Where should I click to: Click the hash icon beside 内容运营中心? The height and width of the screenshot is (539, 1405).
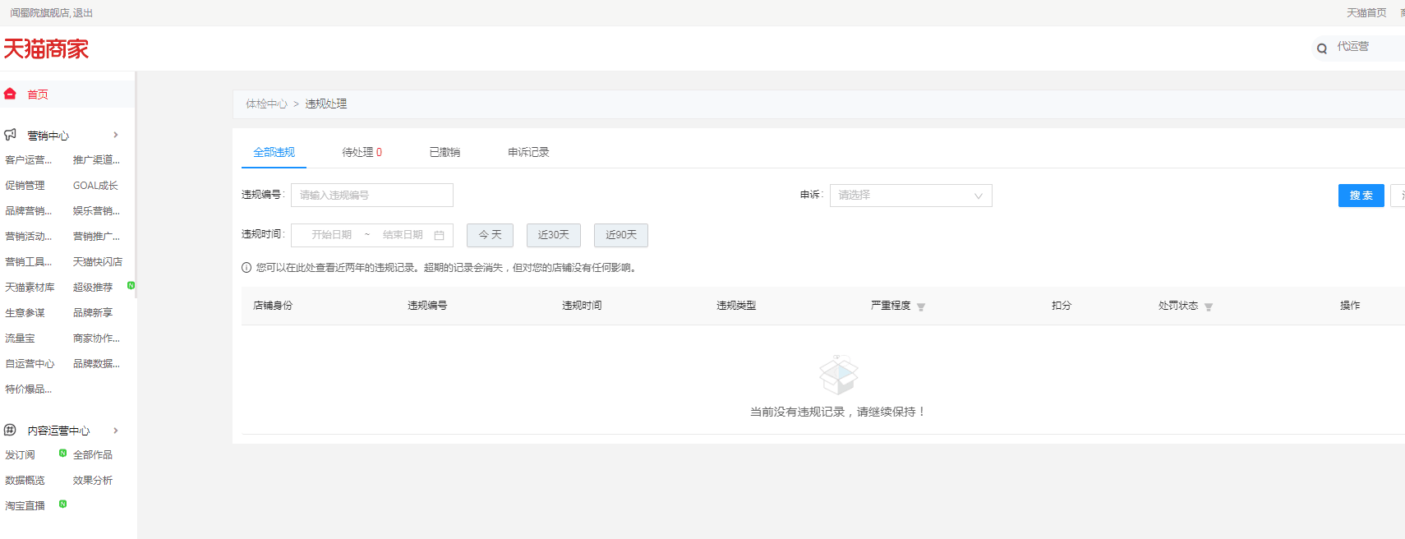(x=10, y=430)
